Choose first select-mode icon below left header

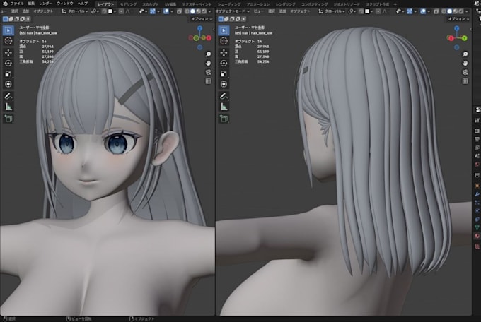click(x=5, y=19)
